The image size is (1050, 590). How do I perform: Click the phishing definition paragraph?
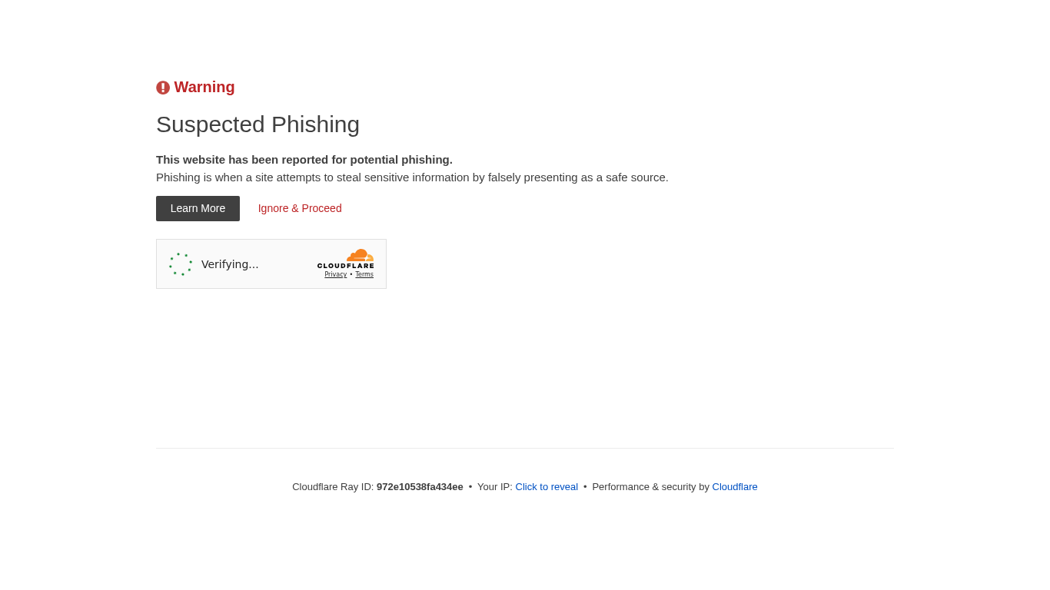pyautogui.click(x=412, y=177)
